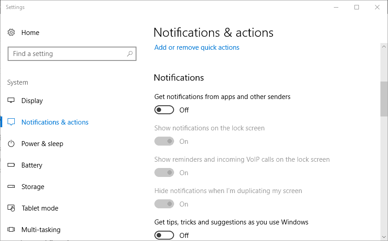Go to Power & sleep settings
The image size is (388, 241).
click(42, 144)
